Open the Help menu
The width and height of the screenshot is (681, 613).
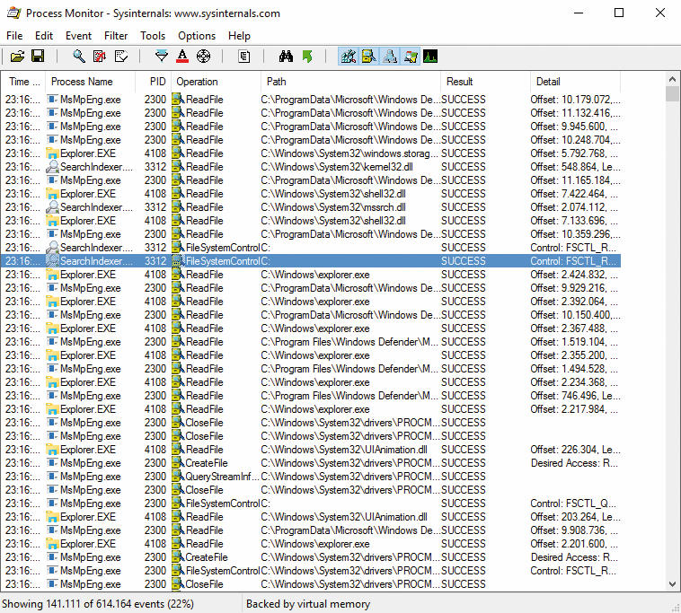239,36
